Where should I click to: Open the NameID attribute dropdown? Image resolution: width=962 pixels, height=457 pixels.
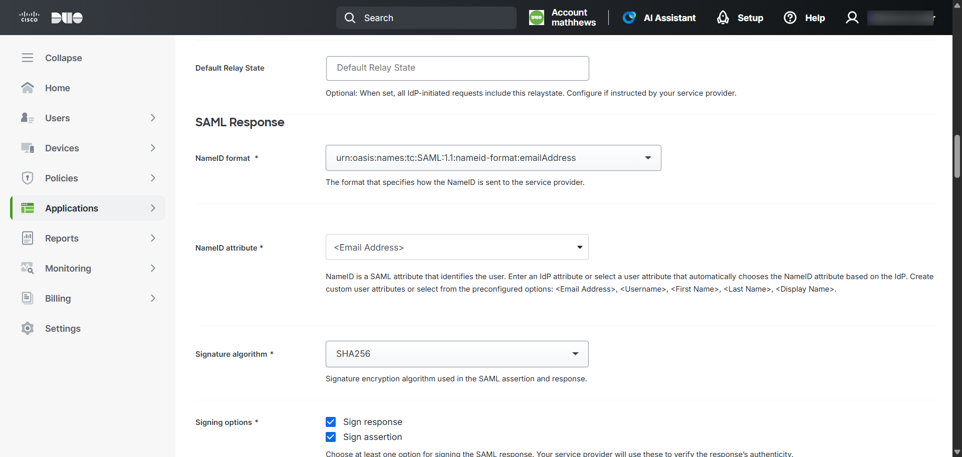(457, 247)
